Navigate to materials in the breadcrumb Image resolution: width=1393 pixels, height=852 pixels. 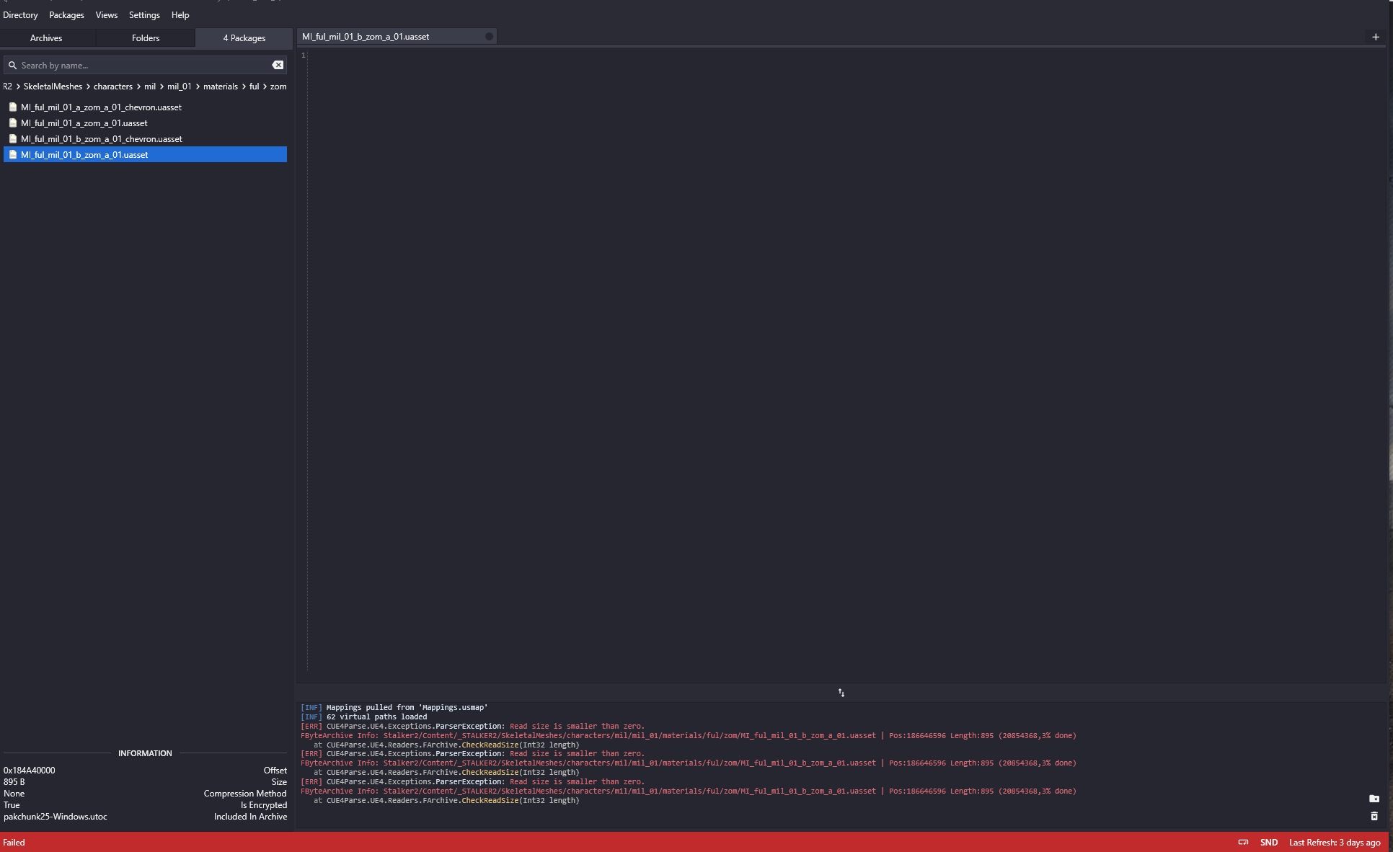coord(220,86)
